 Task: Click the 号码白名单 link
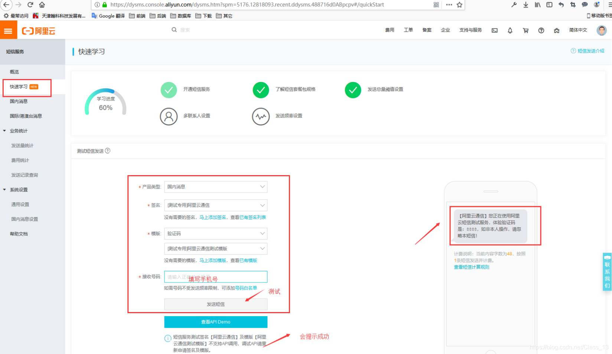[246, 288]
